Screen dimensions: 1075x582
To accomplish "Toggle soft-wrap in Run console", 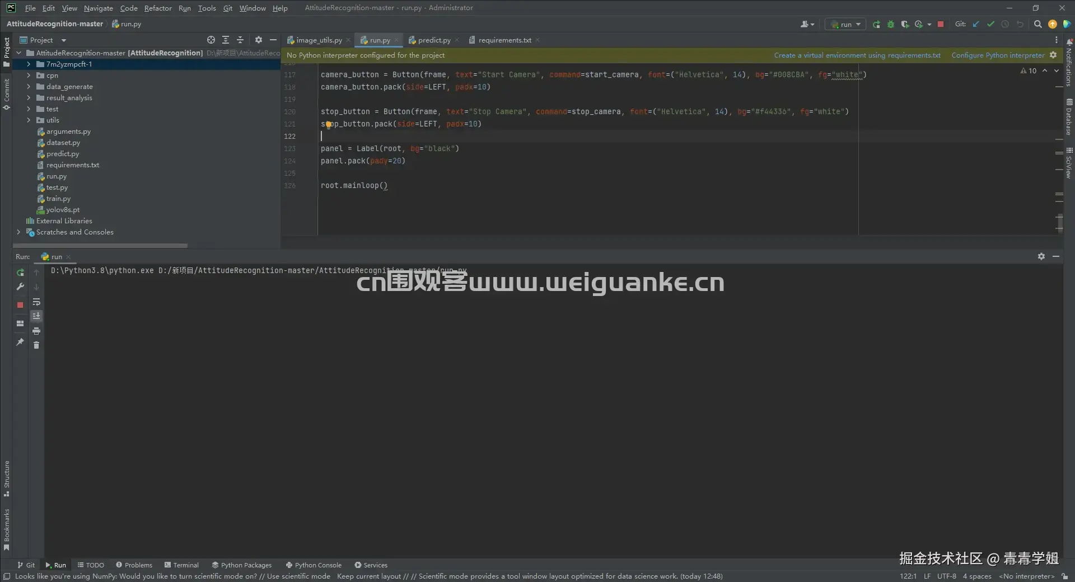I will click(36, 302).
